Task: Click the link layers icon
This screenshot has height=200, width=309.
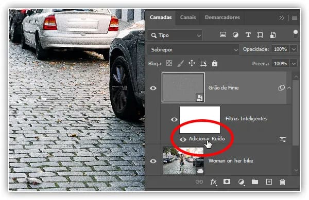Action: click(x=199, y=181)
